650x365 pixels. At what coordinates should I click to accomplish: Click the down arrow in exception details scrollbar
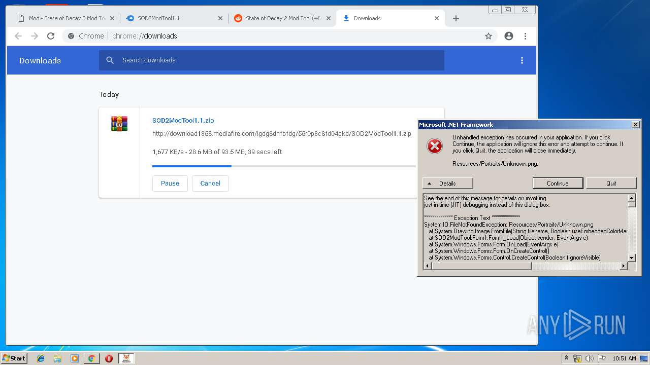coord(632,258)
